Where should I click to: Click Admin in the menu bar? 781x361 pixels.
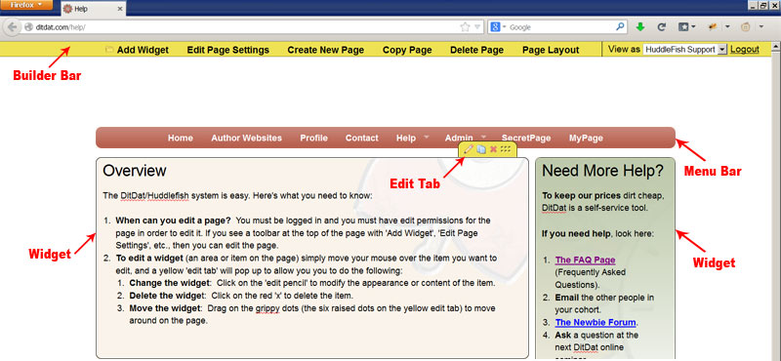coord(459,138)
